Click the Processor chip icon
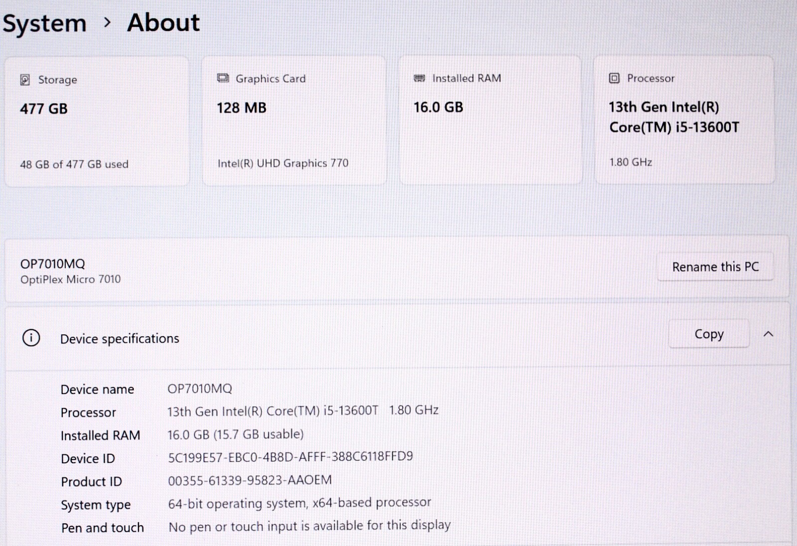Image resolution: width=797 pixels, height=546 pixels. click(x=614, y=78)
